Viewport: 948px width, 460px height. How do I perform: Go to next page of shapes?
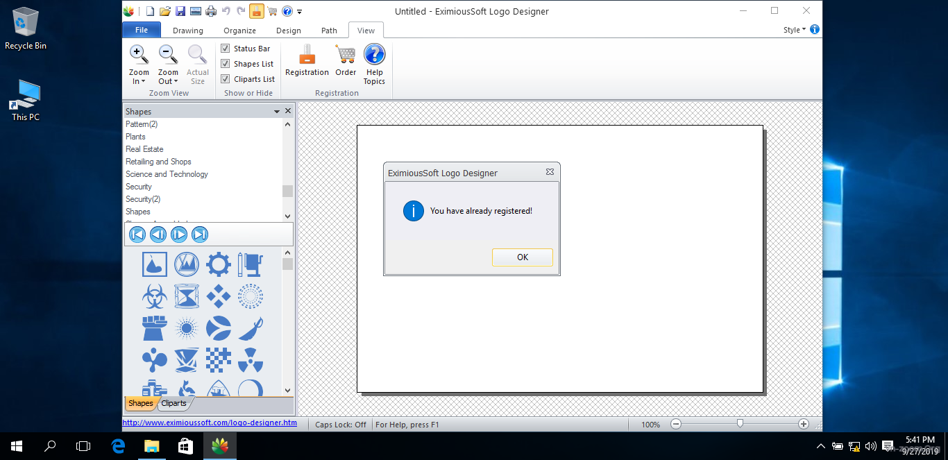(179, 235)
